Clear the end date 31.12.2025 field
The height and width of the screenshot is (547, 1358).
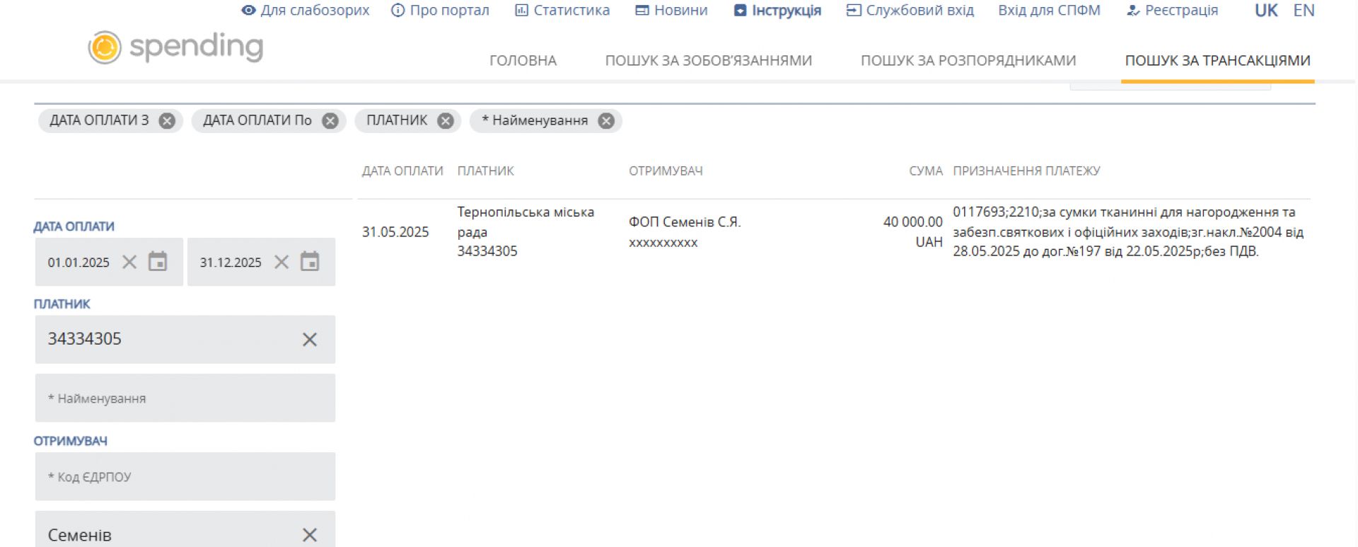(282, 262)
